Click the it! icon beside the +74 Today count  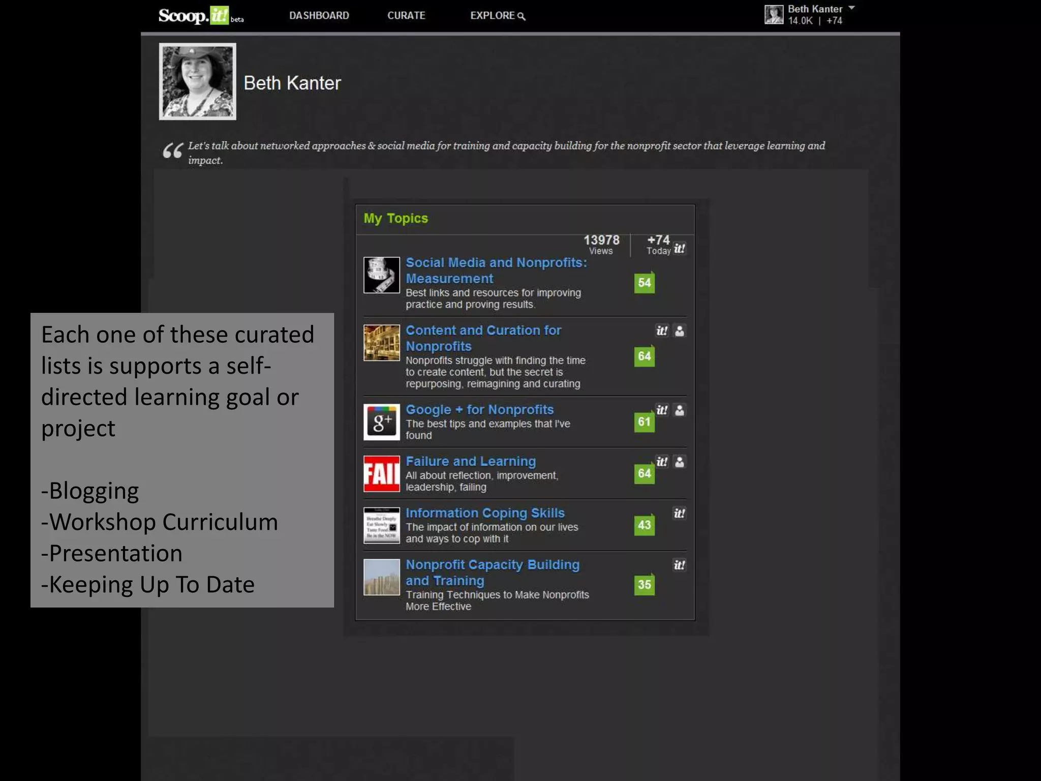pos(680,249)
